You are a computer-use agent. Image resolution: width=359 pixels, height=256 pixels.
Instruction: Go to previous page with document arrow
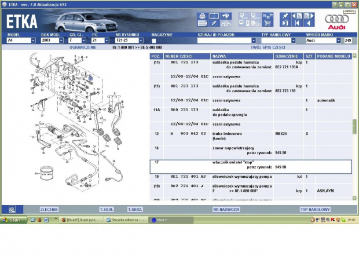pos(297,16)
